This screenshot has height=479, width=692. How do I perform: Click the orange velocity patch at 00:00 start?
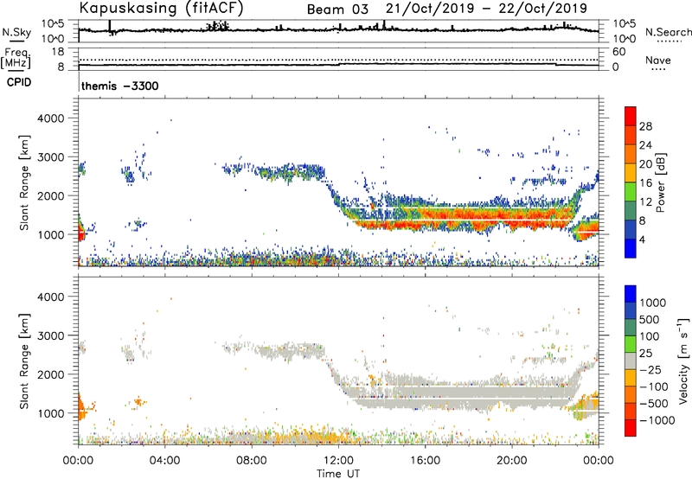[x=81, y=408]
